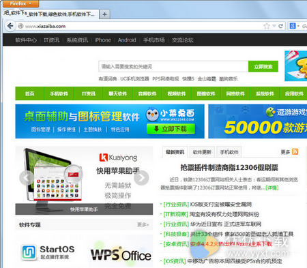Open the green [详情] details link
Screen dimensions: 307x268
(272, 188)
